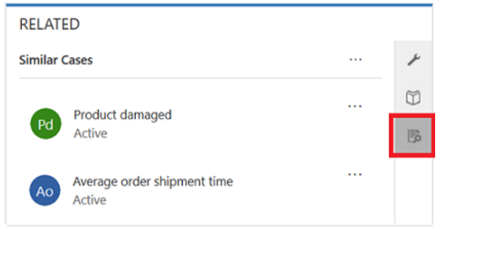
Task: Open more options beside Similar Cases header
Action: (355, 59)
